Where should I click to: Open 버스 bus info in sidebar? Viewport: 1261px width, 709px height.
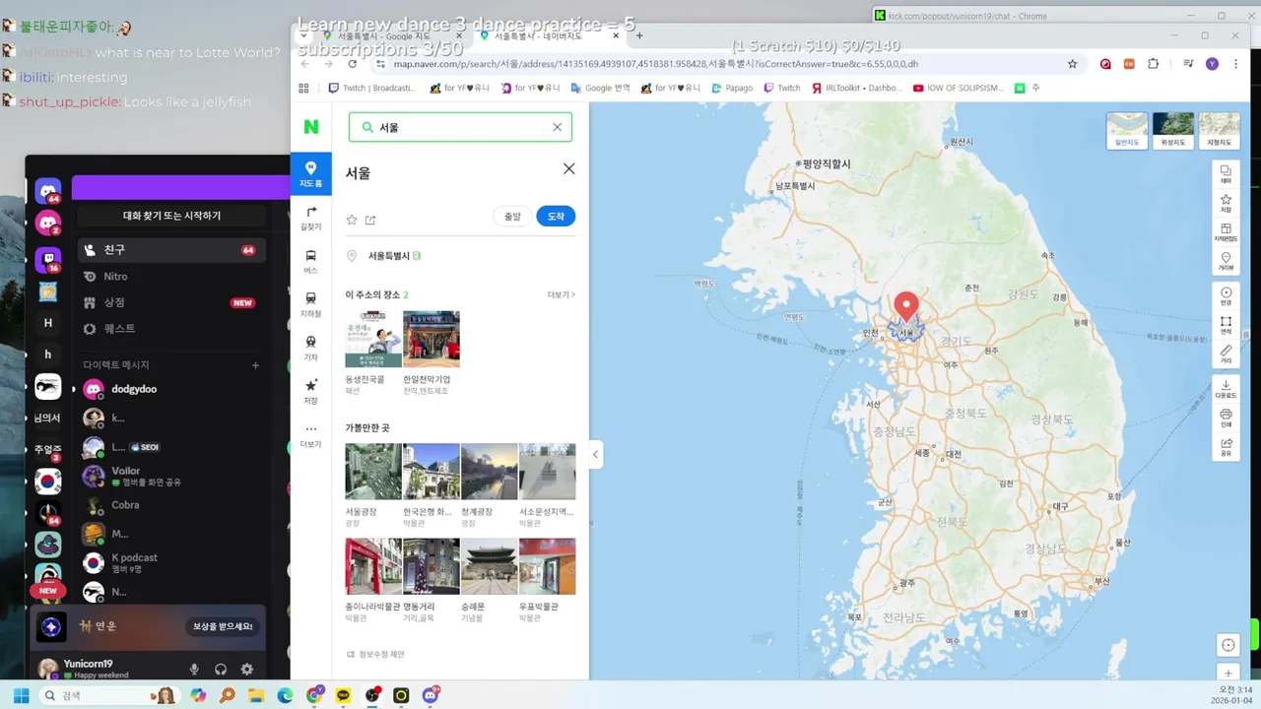[x=310, y=261]
